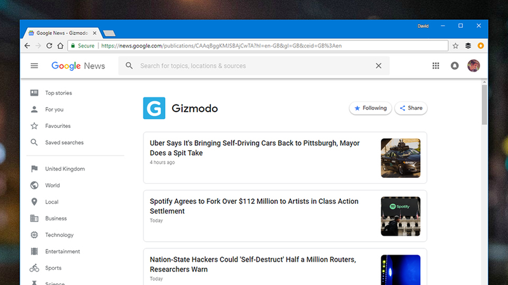This screenshot has height=285, width=508.
Task: Open the Technology section
Action: 59,234
